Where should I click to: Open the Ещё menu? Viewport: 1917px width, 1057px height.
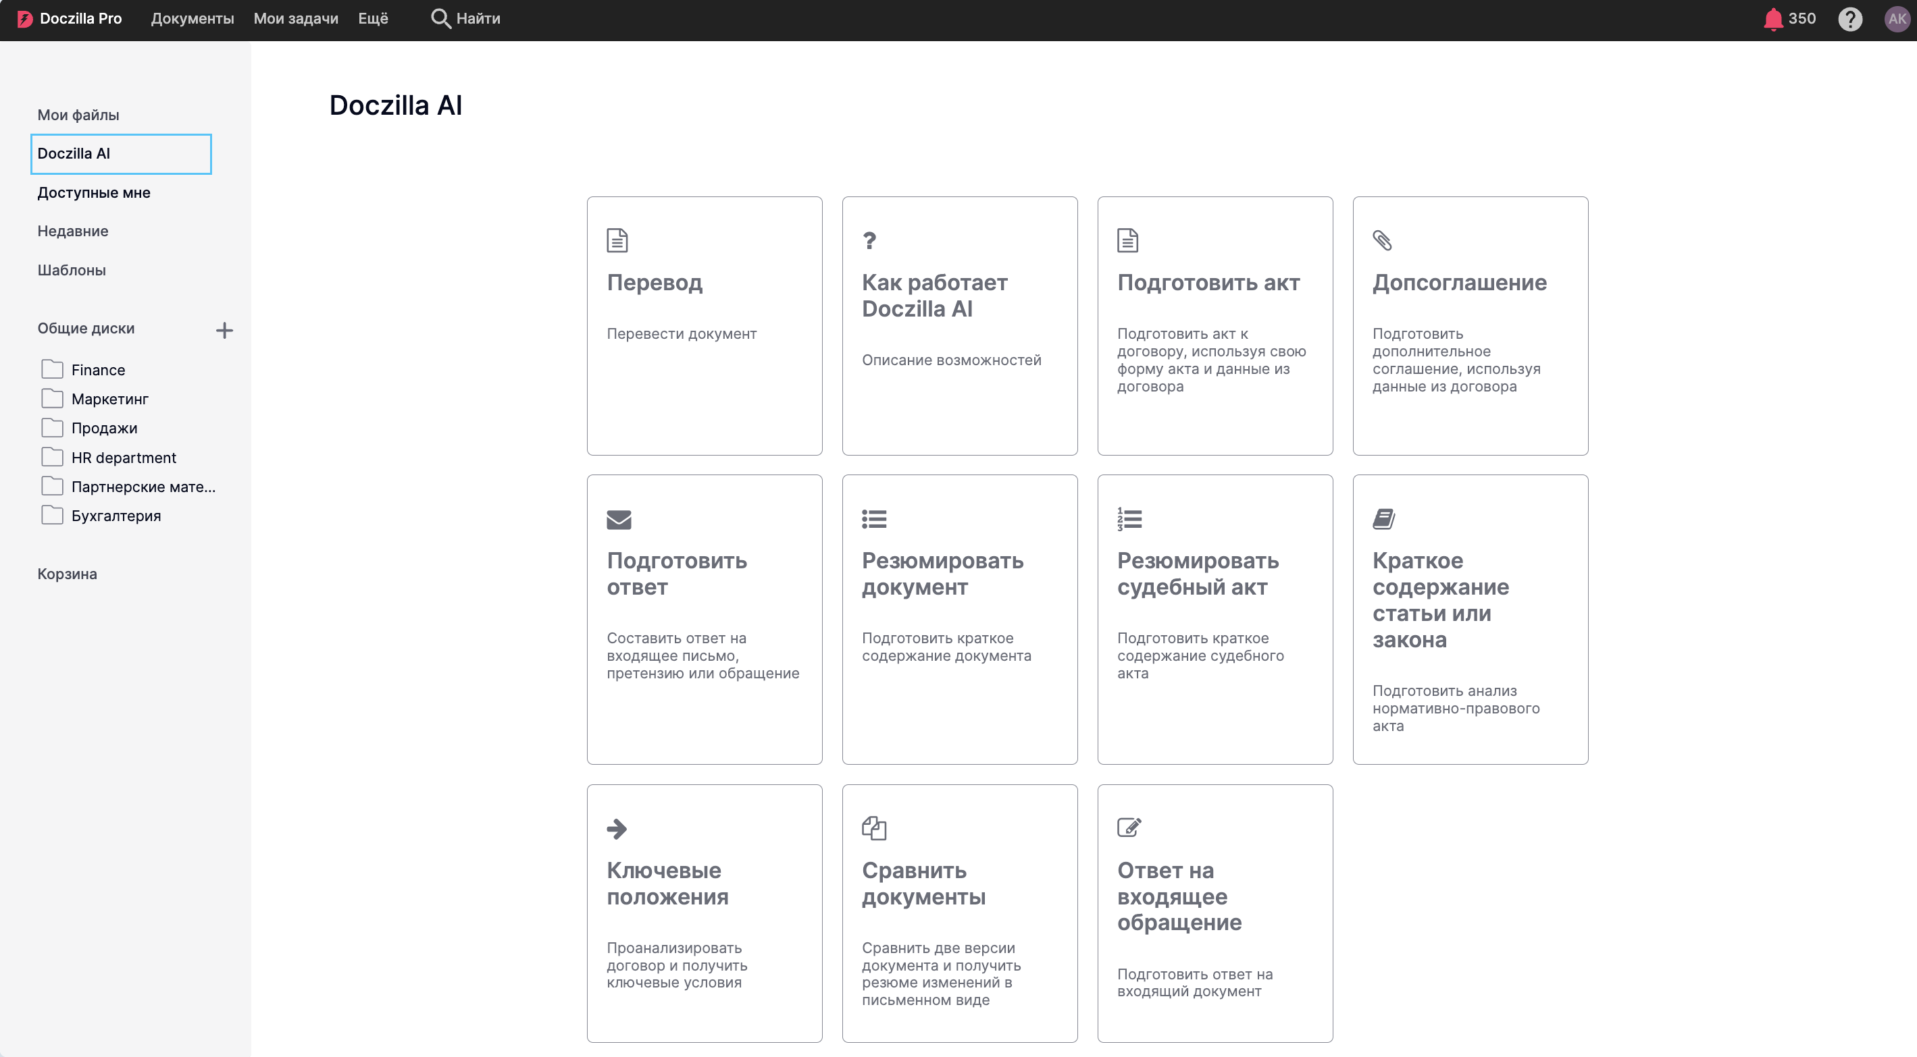(373, 19)
